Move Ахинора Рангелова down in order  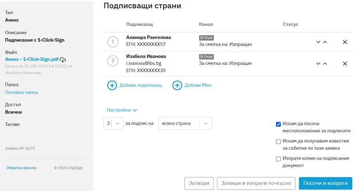pyautogui.click(x=318, y=42)
